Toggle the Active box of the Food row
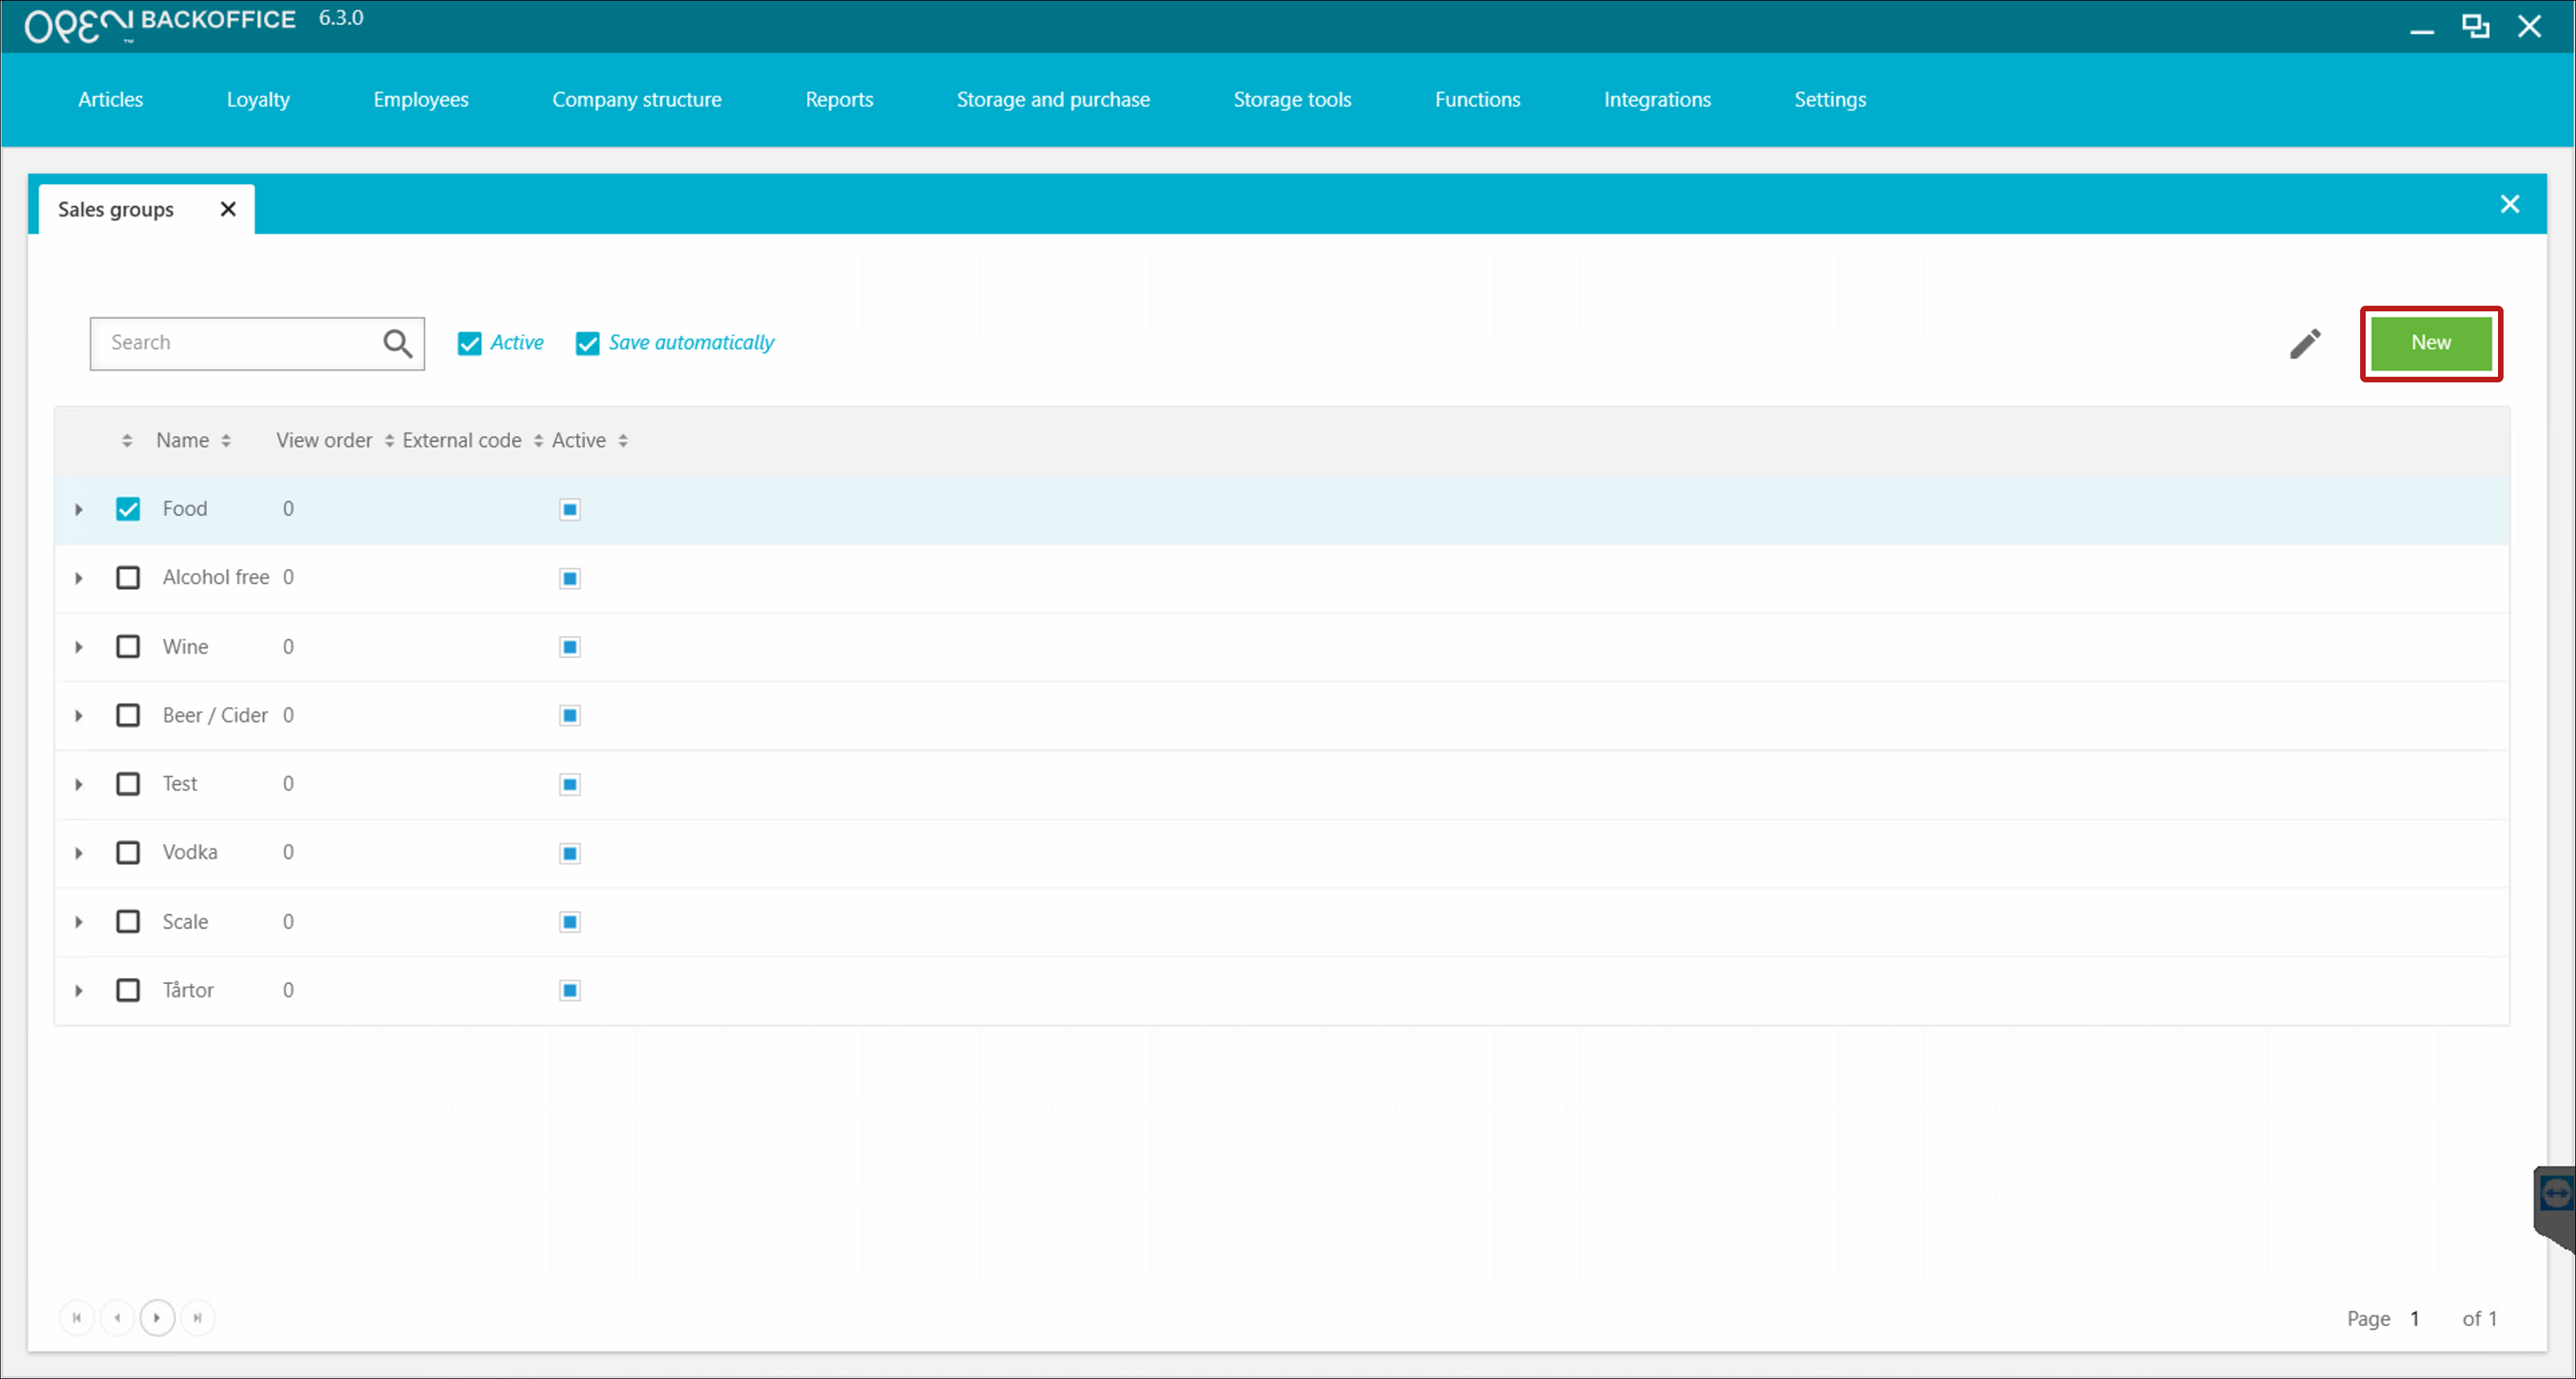Screen dimensions: 2576x1379 pyautogui.click(x=570, y=510)
